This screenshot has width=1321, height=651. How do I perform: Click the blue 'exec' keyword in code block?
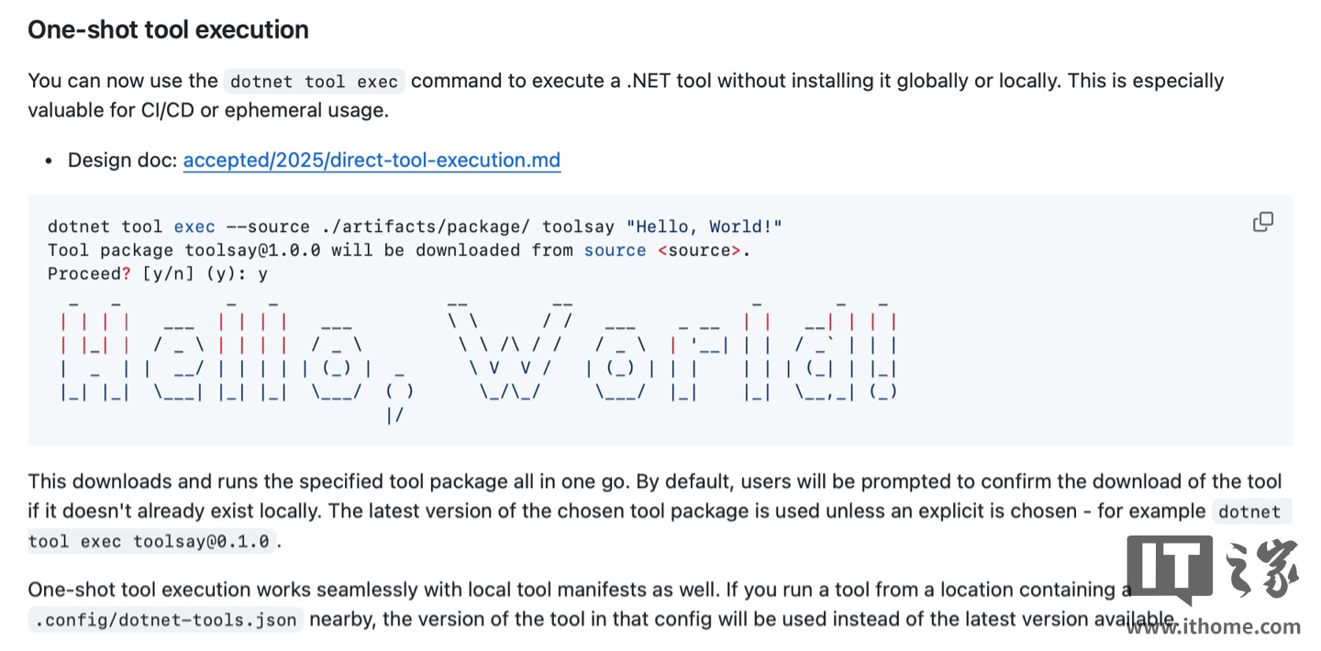click(194, 226)
